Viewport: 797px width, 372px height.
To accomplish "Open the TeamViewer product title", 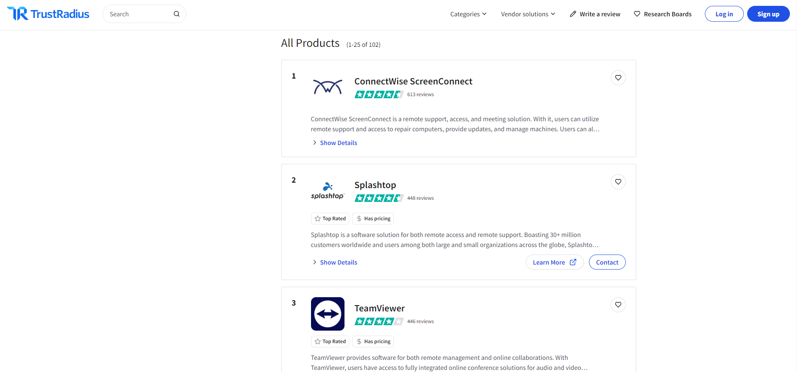I will [x=380, y=308].
